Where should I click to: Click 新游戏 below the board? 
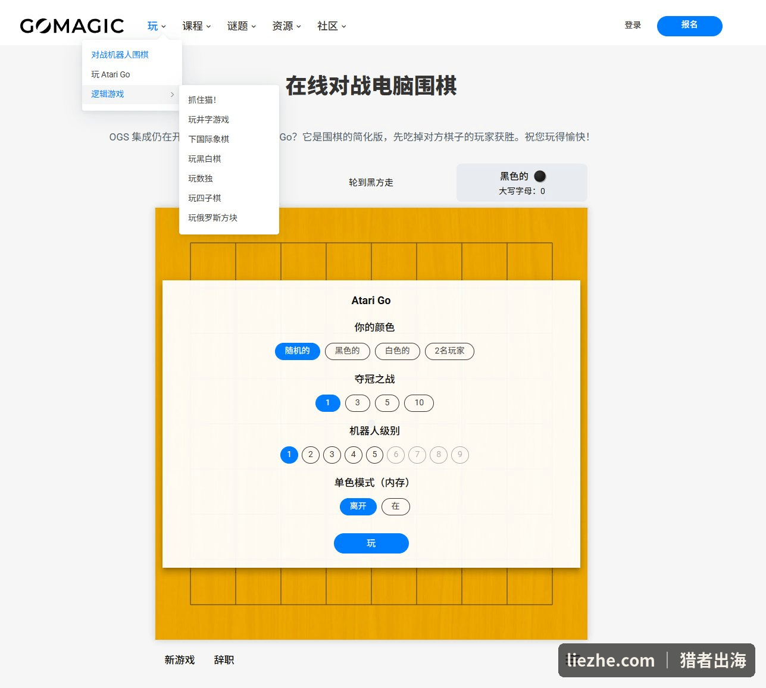coord(180,660)
